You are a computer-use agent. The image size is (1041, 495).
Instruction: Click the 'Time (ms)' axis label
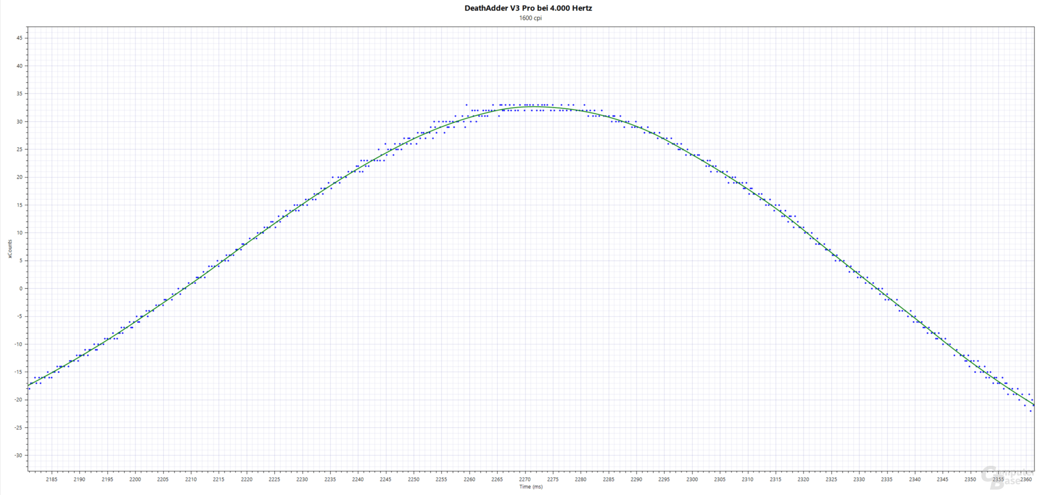coord(531,486)
